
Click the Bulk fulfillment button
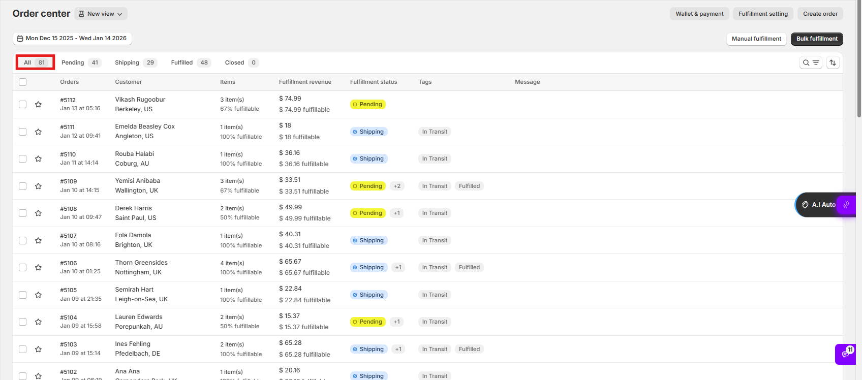(x=817, y=39)
